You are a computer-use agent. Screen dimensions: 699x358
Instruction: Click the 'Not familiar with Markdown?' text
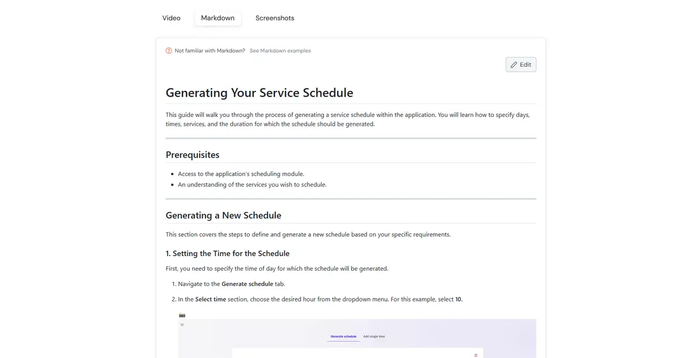(x=210, y=51)
